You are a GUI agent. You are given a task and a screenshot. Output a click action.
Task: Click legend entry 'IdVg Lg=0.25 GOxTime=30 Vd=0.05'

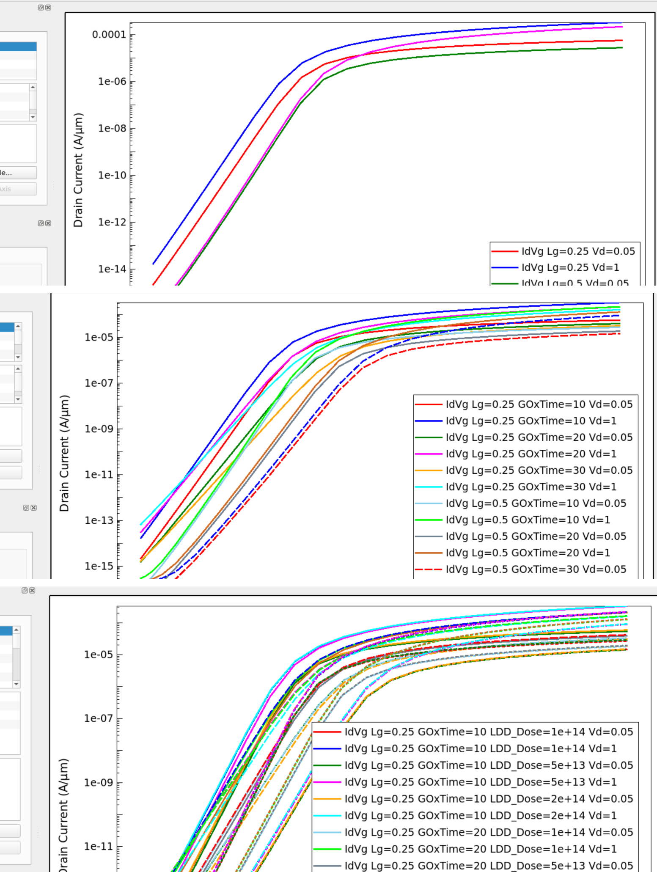point(539,470)
